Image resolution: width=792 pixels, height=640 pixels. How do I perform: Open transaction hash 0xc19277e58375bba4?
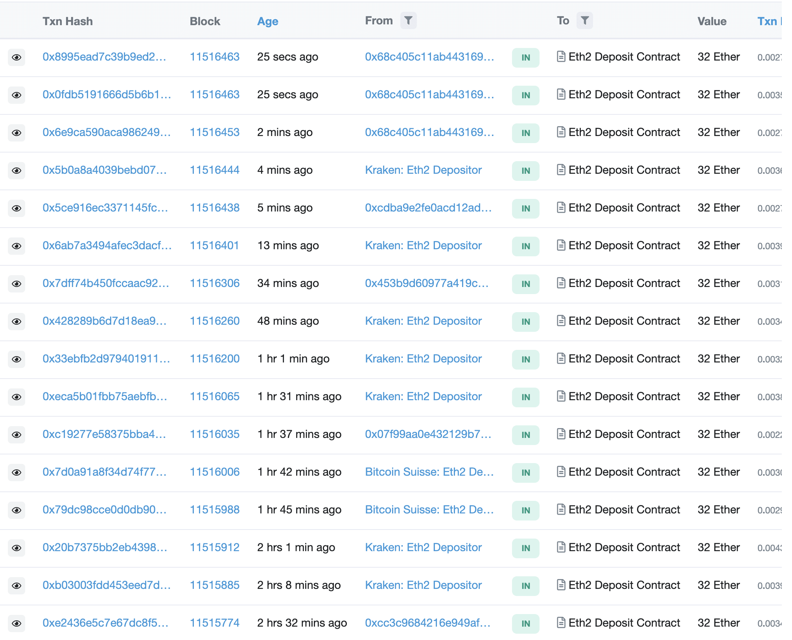coord(104,434)
